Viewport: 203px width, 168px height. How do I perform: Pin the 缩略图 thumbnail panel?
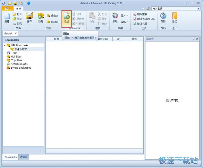click(193, 39)
